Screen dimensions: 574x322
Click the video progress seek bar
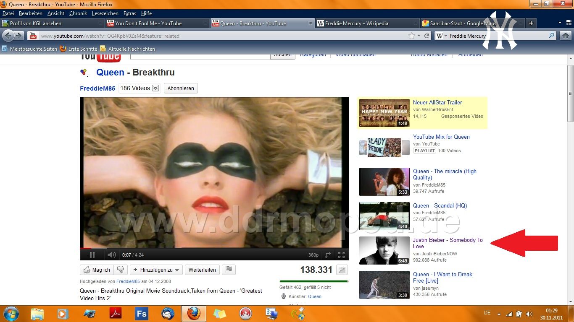pos(214,249)
